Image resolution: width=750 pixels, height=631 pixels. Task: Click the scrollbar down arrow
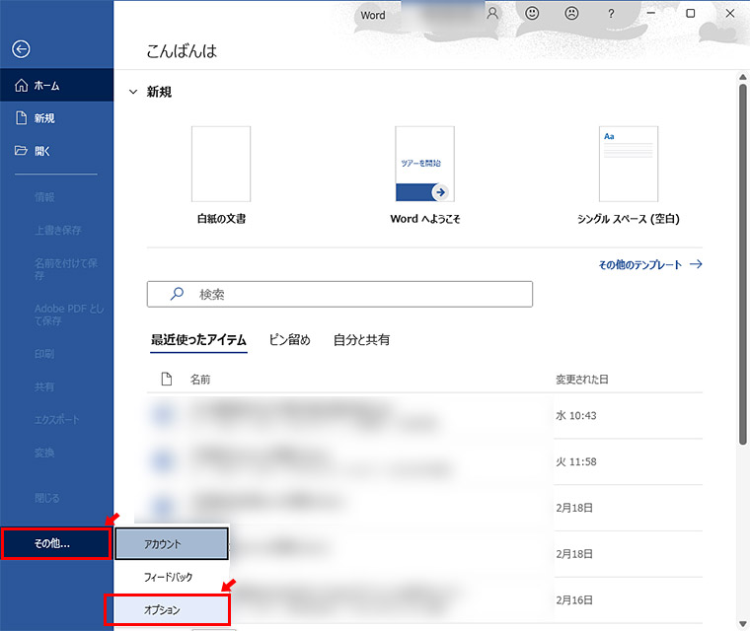tap(743, 624)
